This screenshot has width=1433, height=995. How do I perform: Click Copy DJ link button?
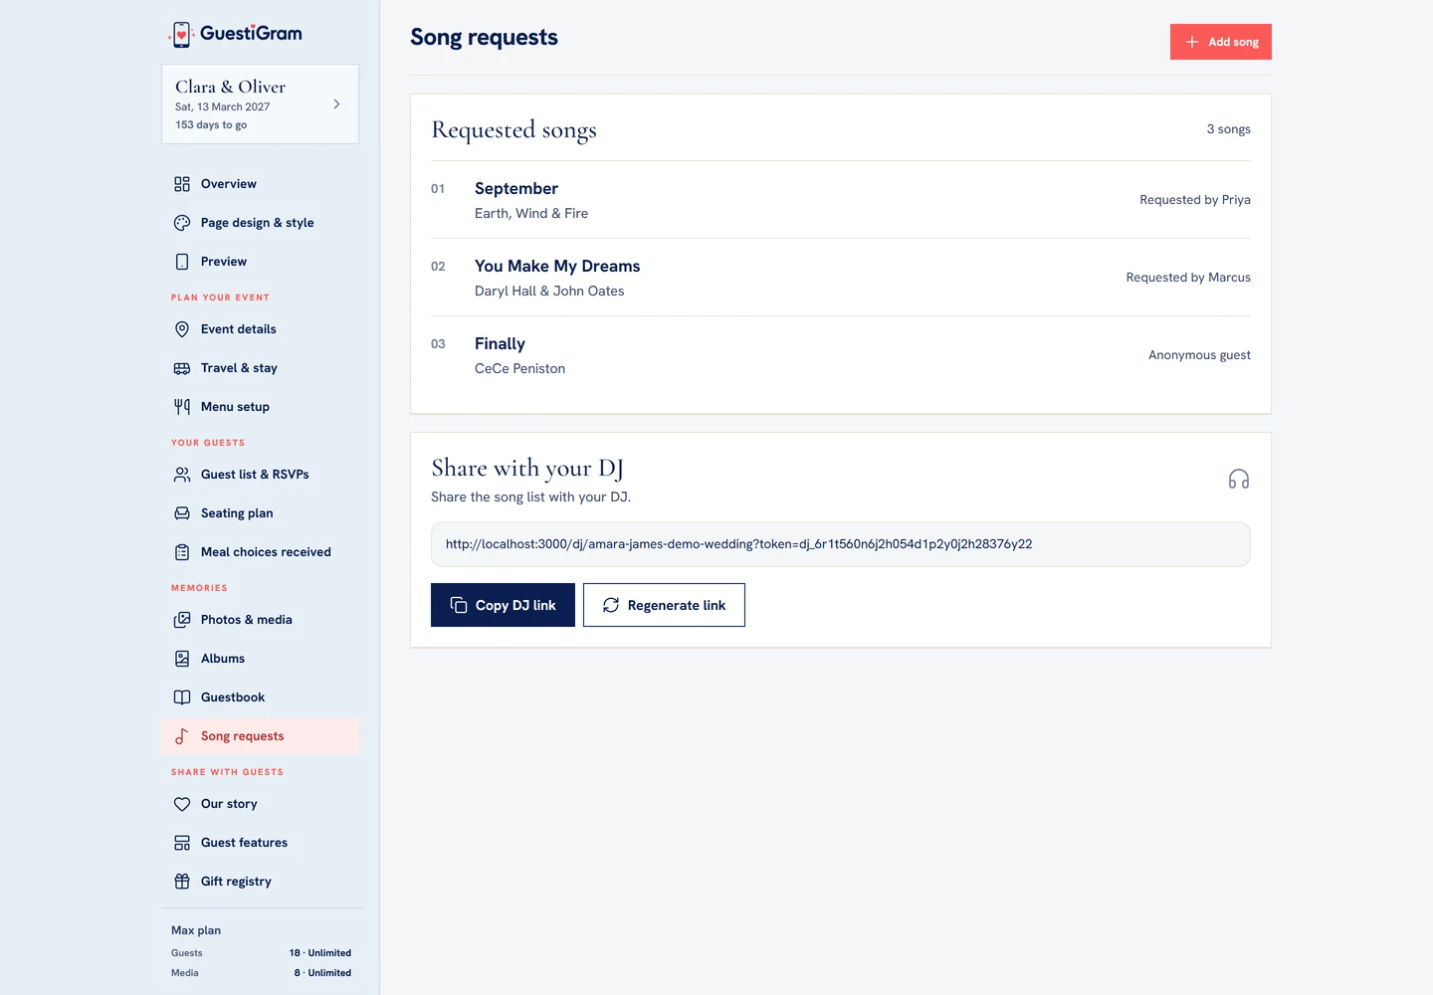pos(503,605)
